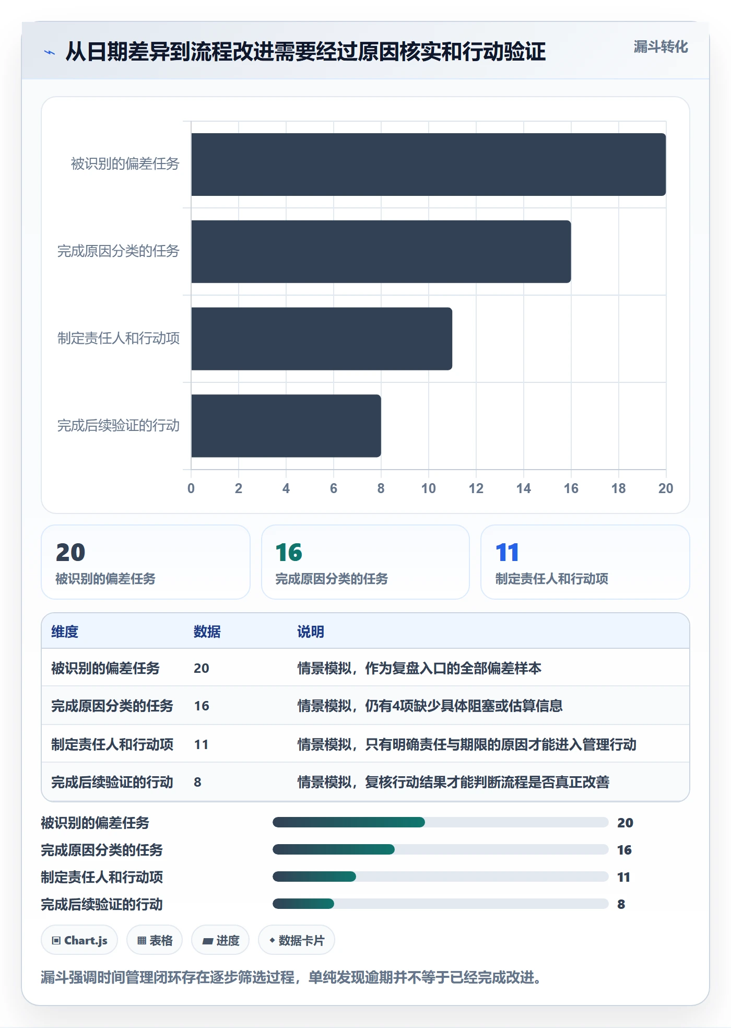Click table cell 完成原因分类的任务

(x=112, y=706)
